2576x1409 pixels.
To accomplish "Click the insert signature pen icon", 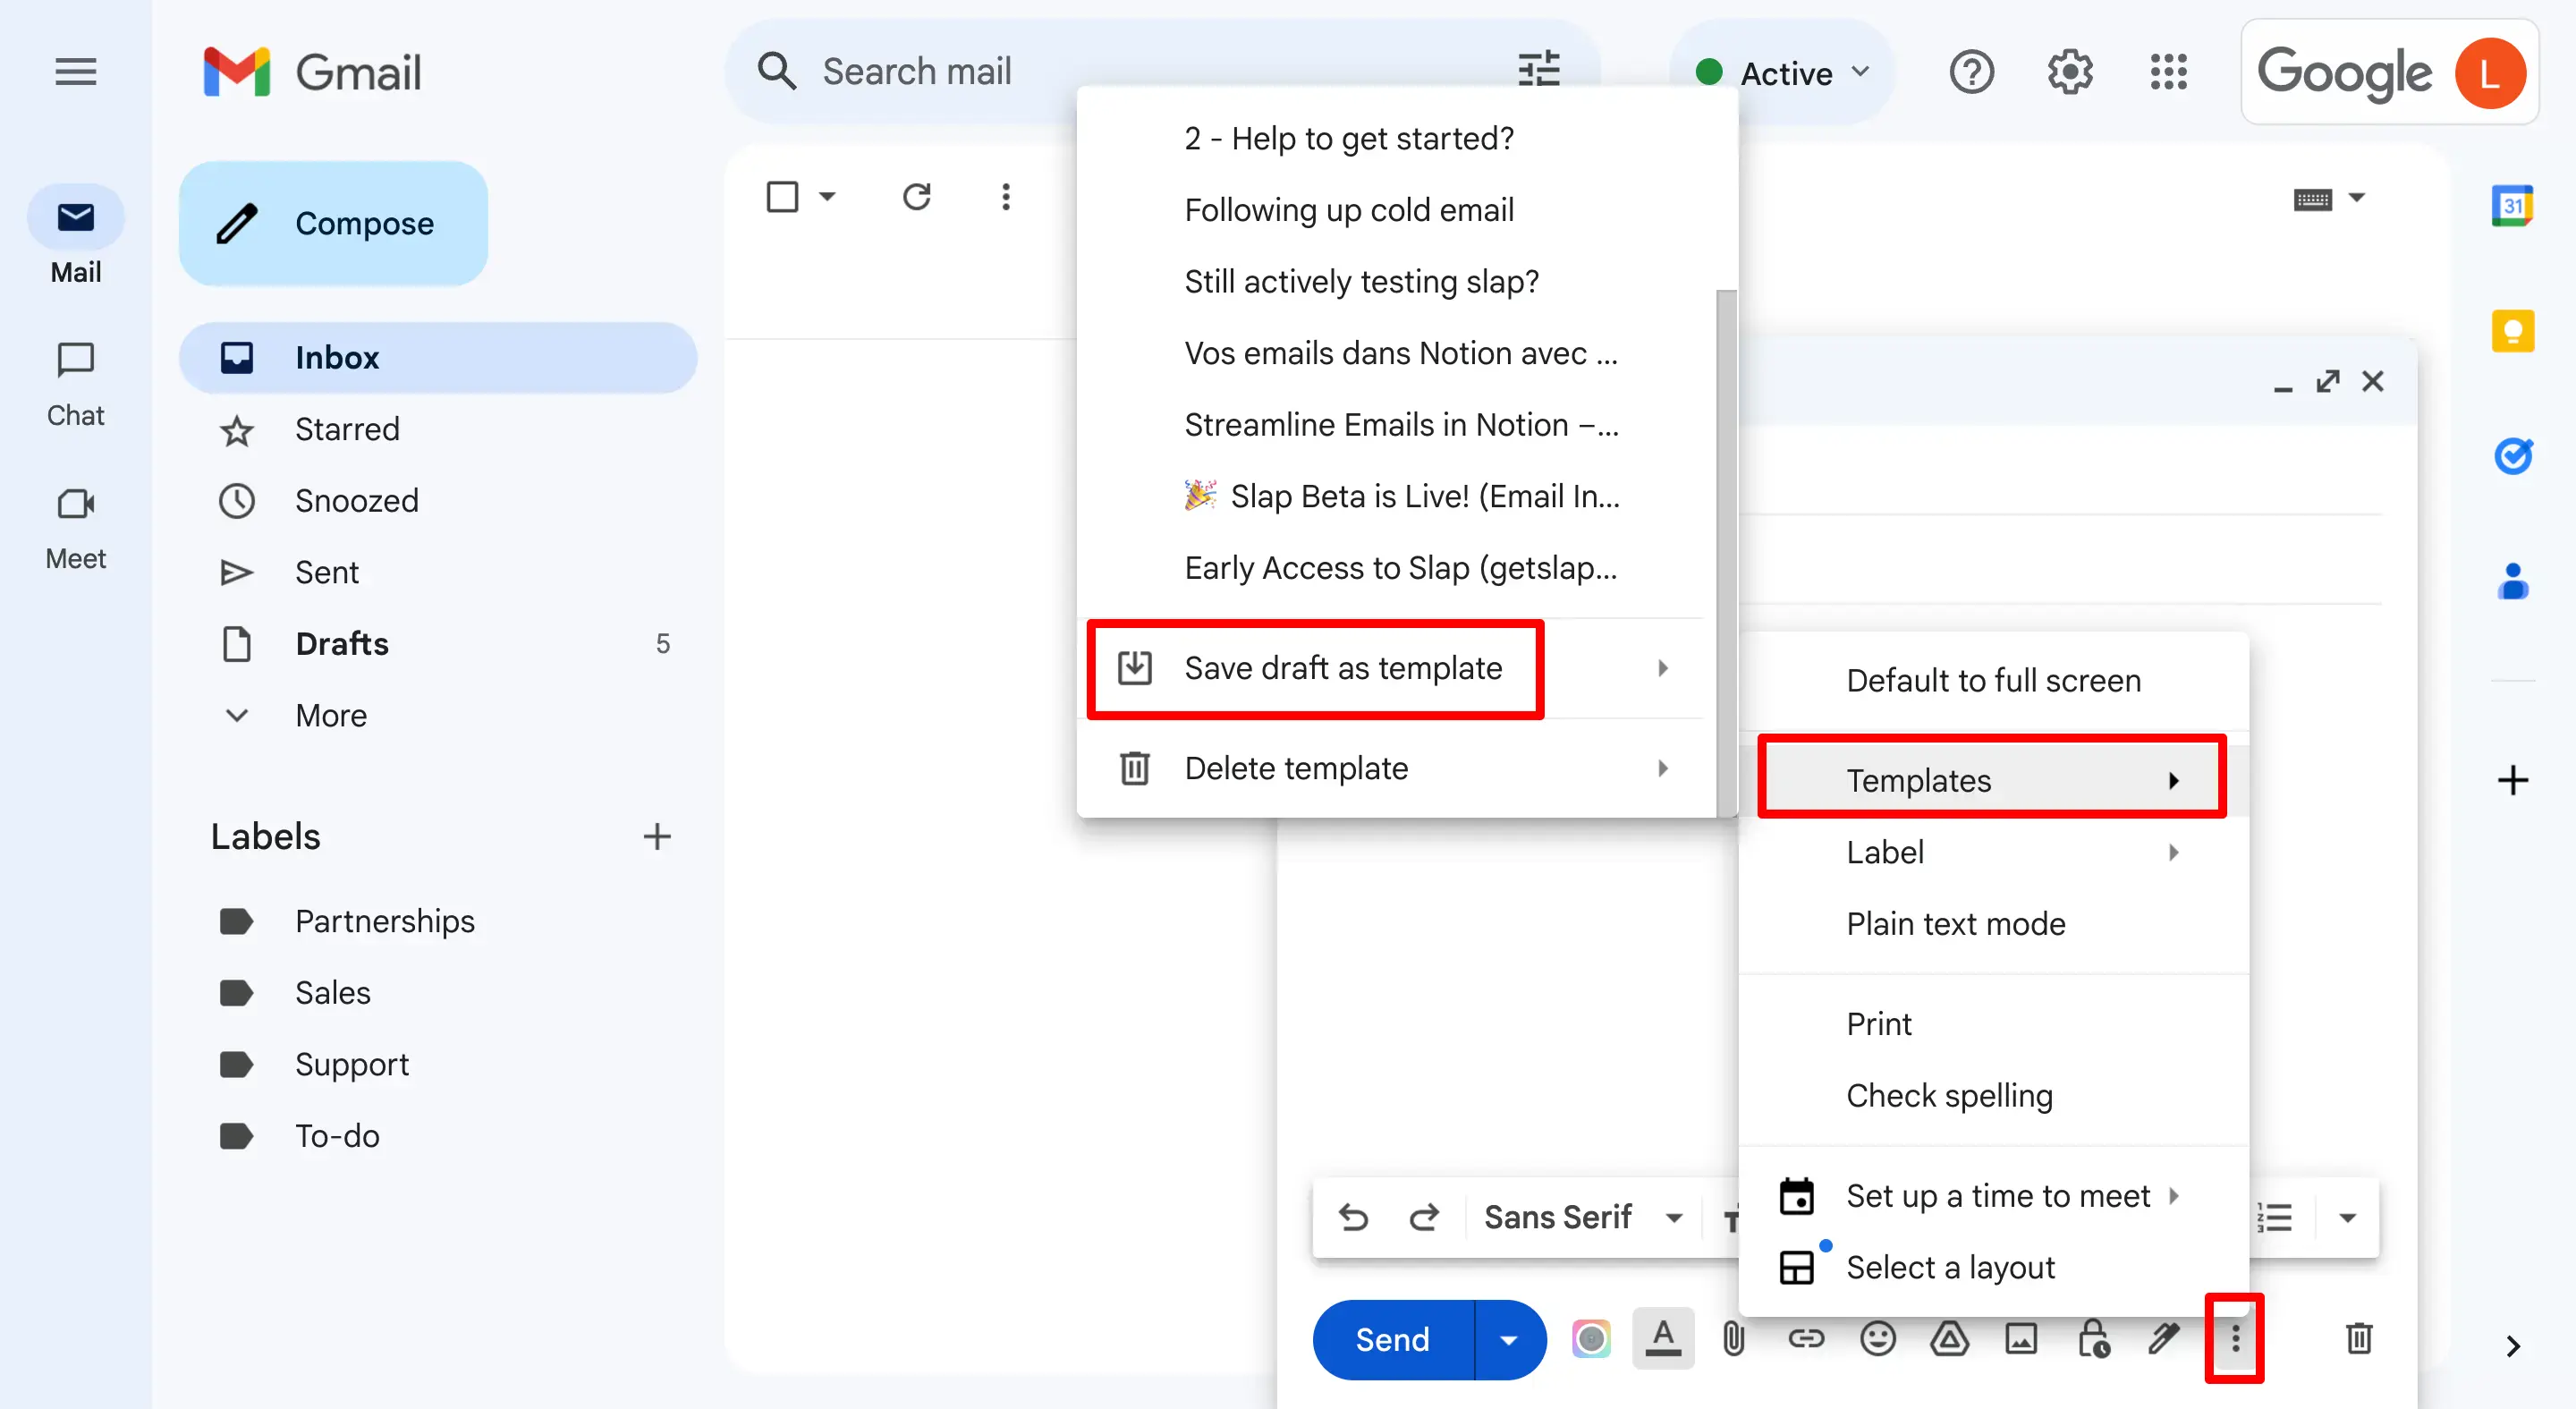I will pyautogui.click(x=2164, y=1338).
